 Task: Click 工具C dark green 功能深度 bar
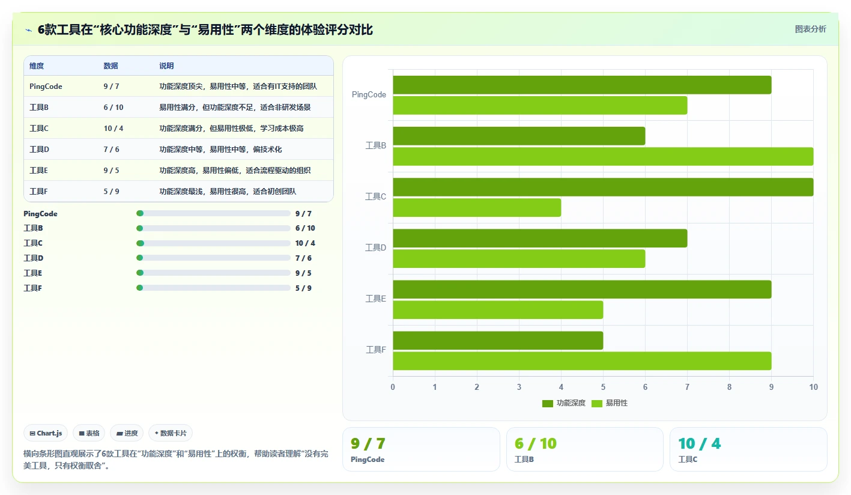(x=603, y=187)
